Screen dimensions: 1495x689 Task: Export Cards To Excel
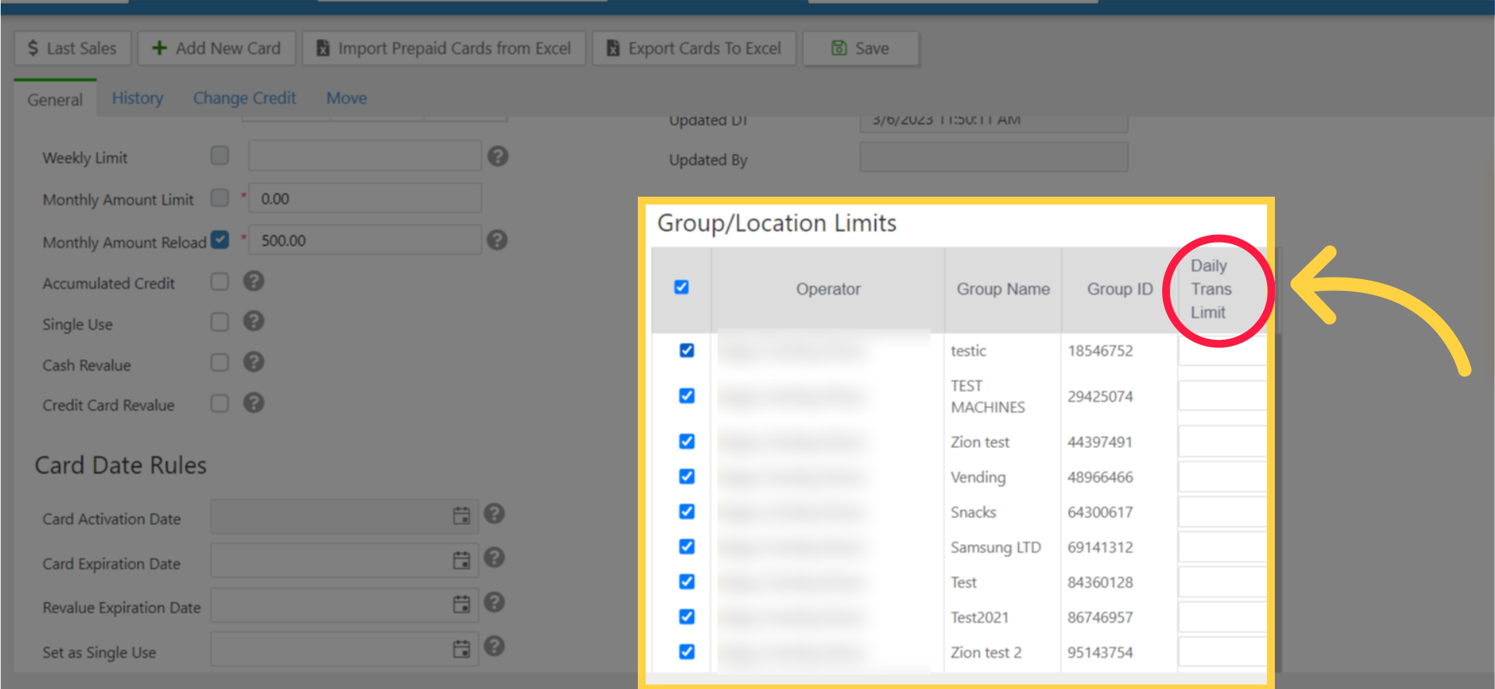coord(694,48)
